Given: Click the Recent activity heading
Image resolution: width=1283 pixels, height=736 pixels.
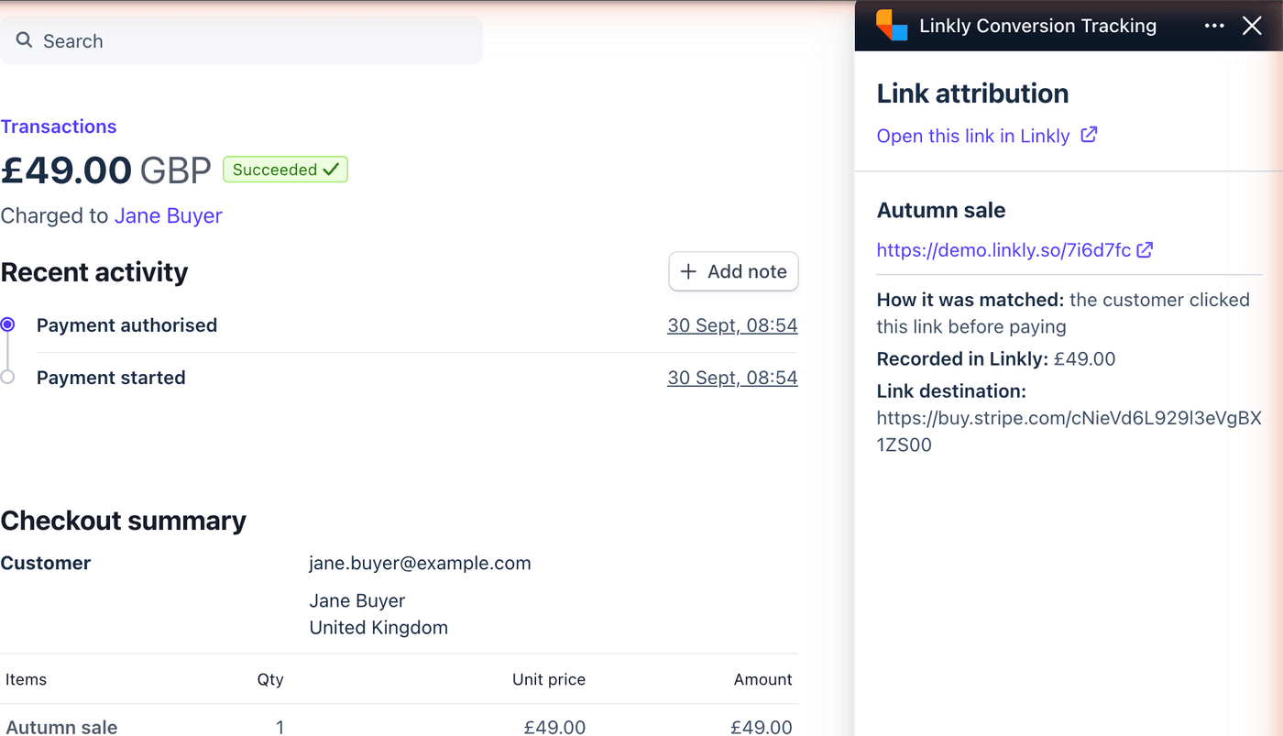Looking at the screenshot, I should 94,272.
